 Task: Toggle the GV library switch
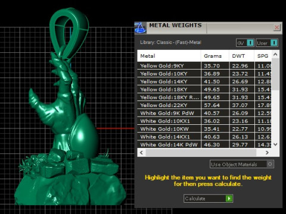tap(245, 43)
